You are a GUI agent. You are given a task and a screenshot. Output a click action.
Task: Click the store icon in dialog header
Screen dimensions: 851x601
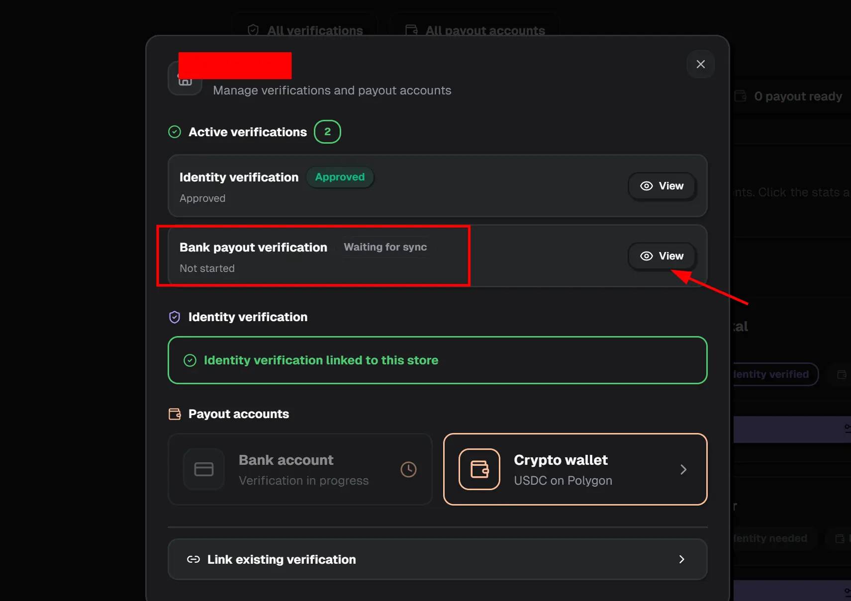tap(185, 81)
